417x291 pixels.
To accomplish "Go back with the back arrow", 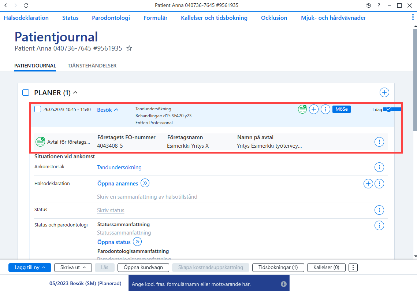I will coord(5,5).
